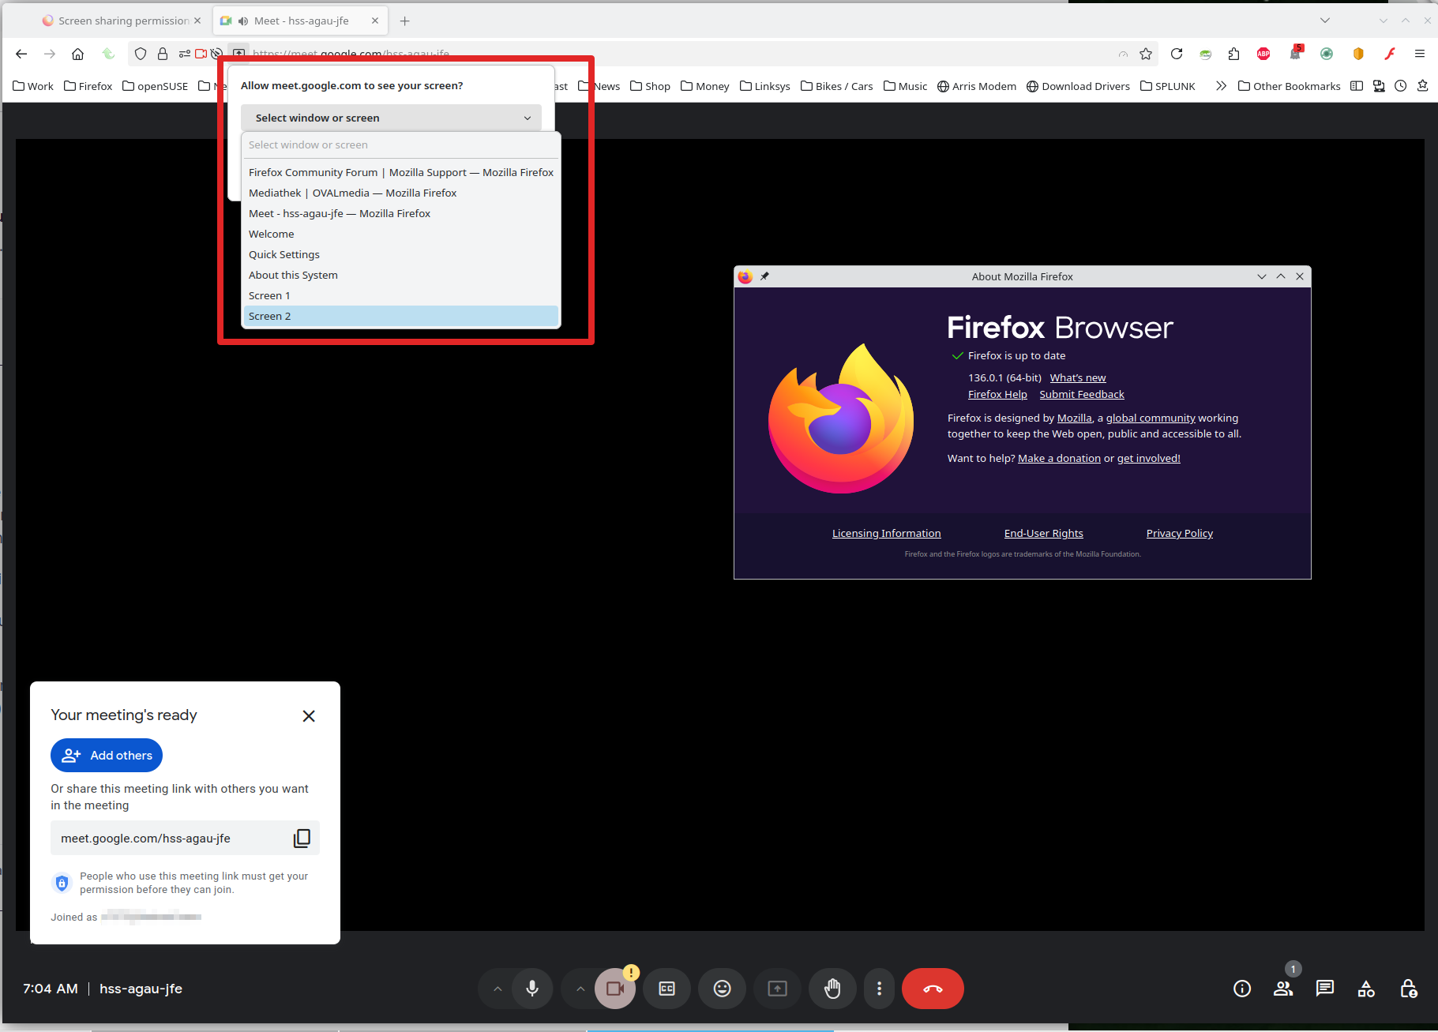Image resolution: width=1438 pixels, height=1032 pixels.
Task: Open 'End-User Rights' in About Firefox
Action: point(1043,533)
